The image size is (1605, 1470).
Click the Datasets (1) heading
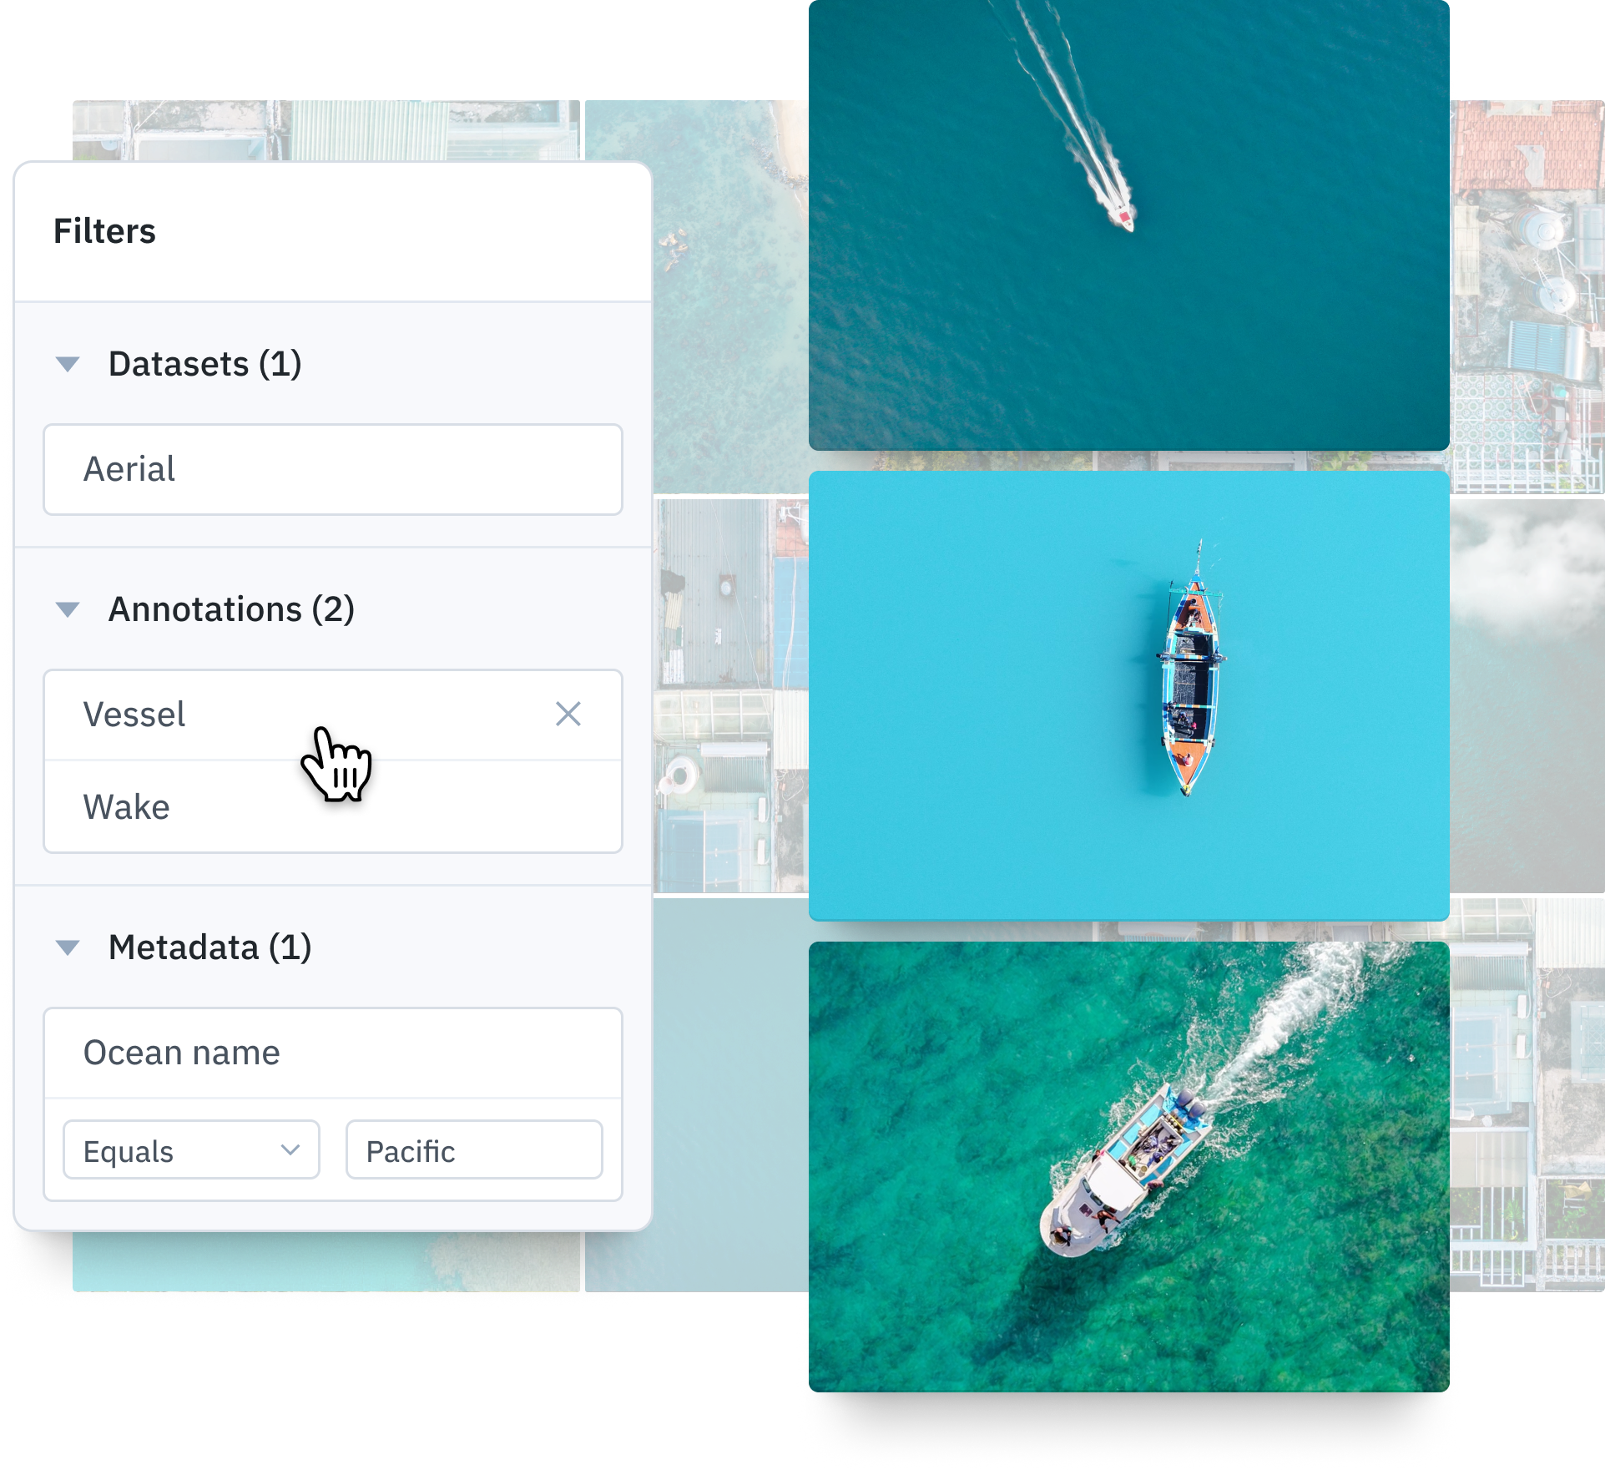pos(205,364)
